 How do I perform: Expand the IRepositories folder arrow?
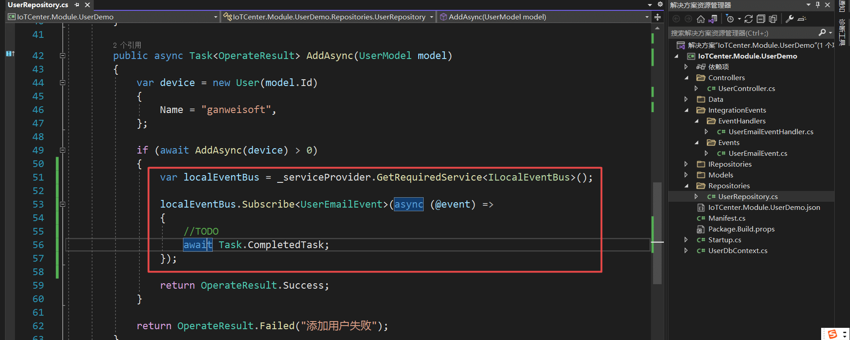(x=686, y=164)
